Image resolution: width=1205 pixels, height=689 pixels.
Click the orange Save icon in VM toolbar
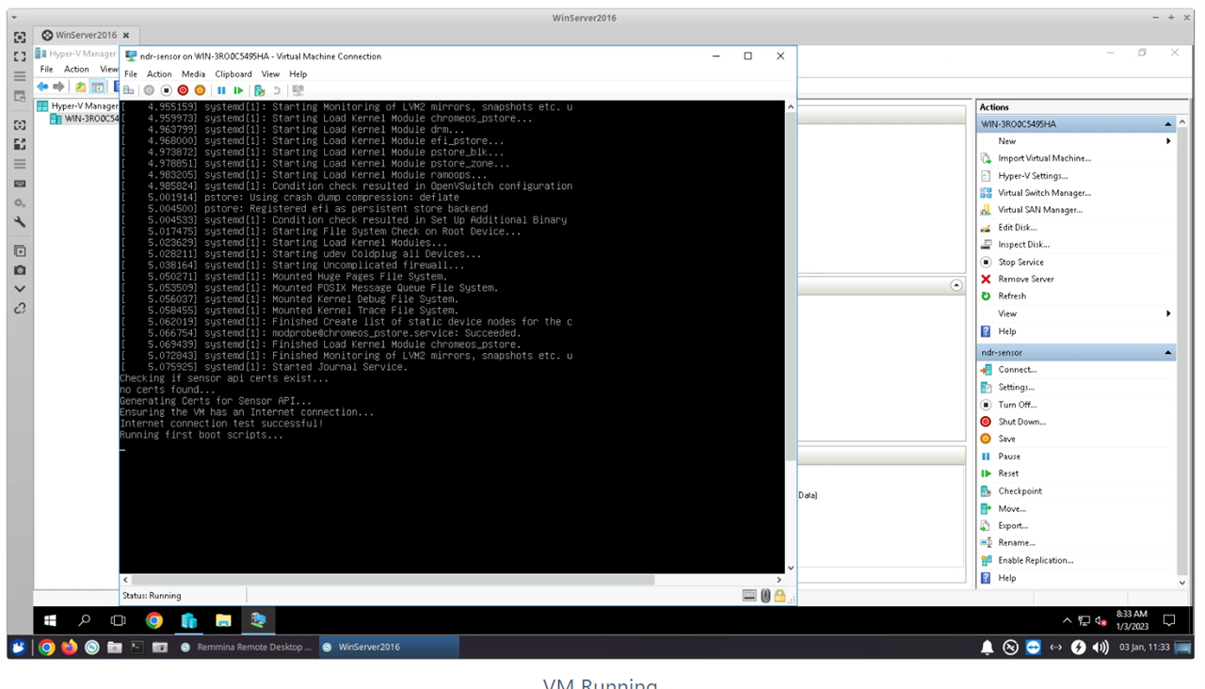tap(200, 90)
